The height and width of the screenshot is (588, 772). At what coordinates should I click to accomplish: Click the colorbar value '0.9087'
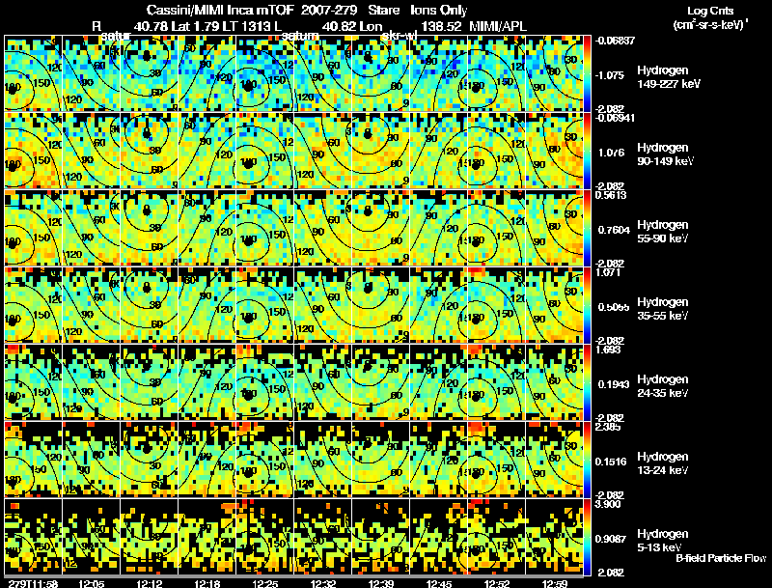click(x=611, y=539)
